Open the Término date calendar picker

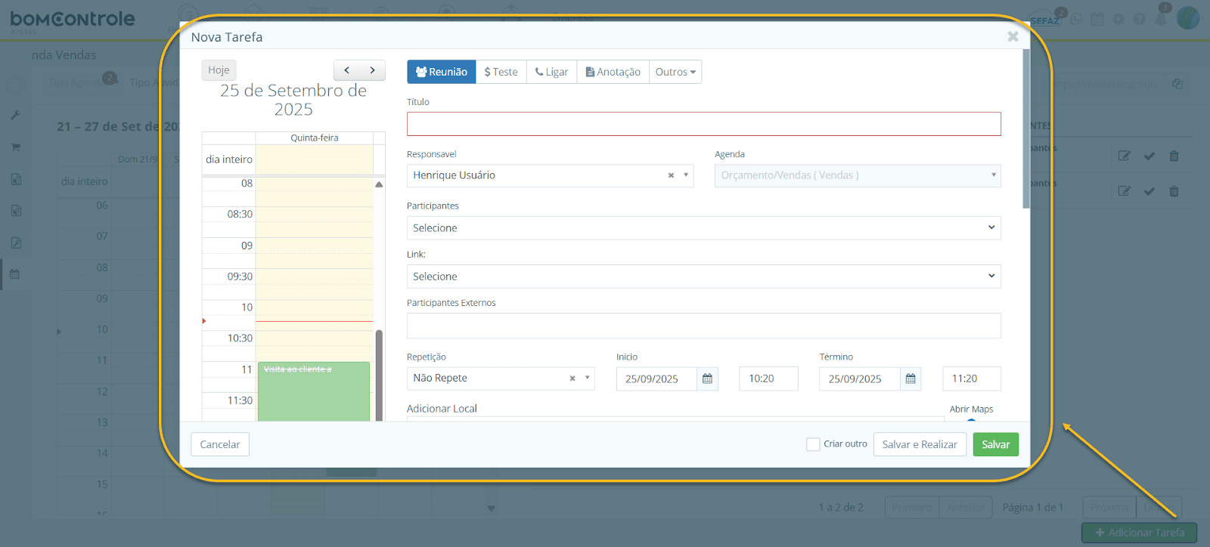pyautogui.click(x=911, y=379)
